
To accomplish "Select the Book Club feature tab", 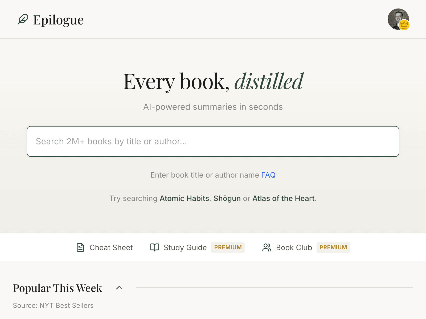I will 294,247.
